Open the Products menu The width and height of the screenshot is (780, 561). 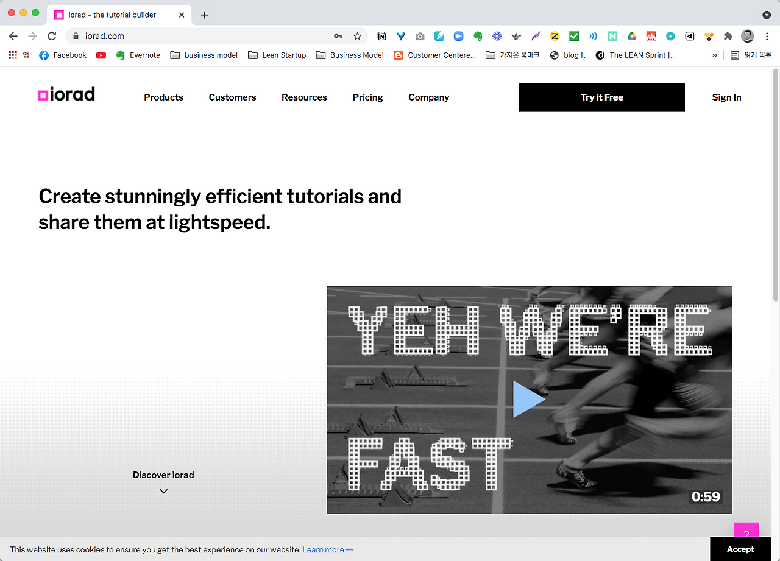point(163,97)
